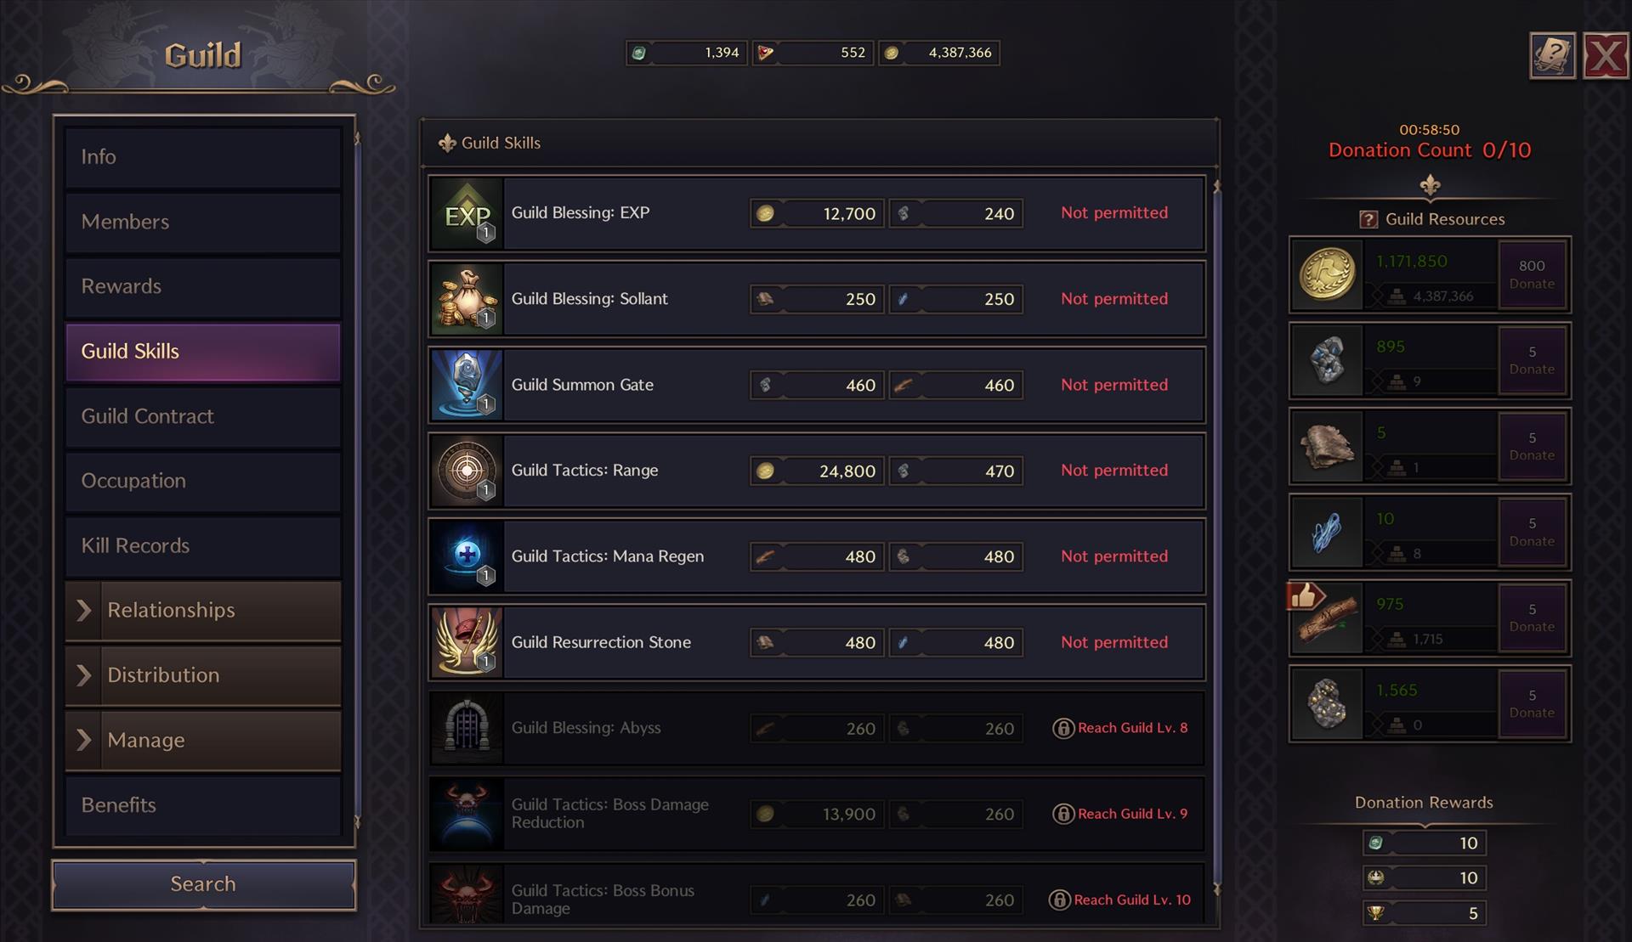The width and height of the screenshot is (1632, 942).
Task: Click the gold coin guild resource icon
Action: pyautogui.click(x=1327, y=274)
